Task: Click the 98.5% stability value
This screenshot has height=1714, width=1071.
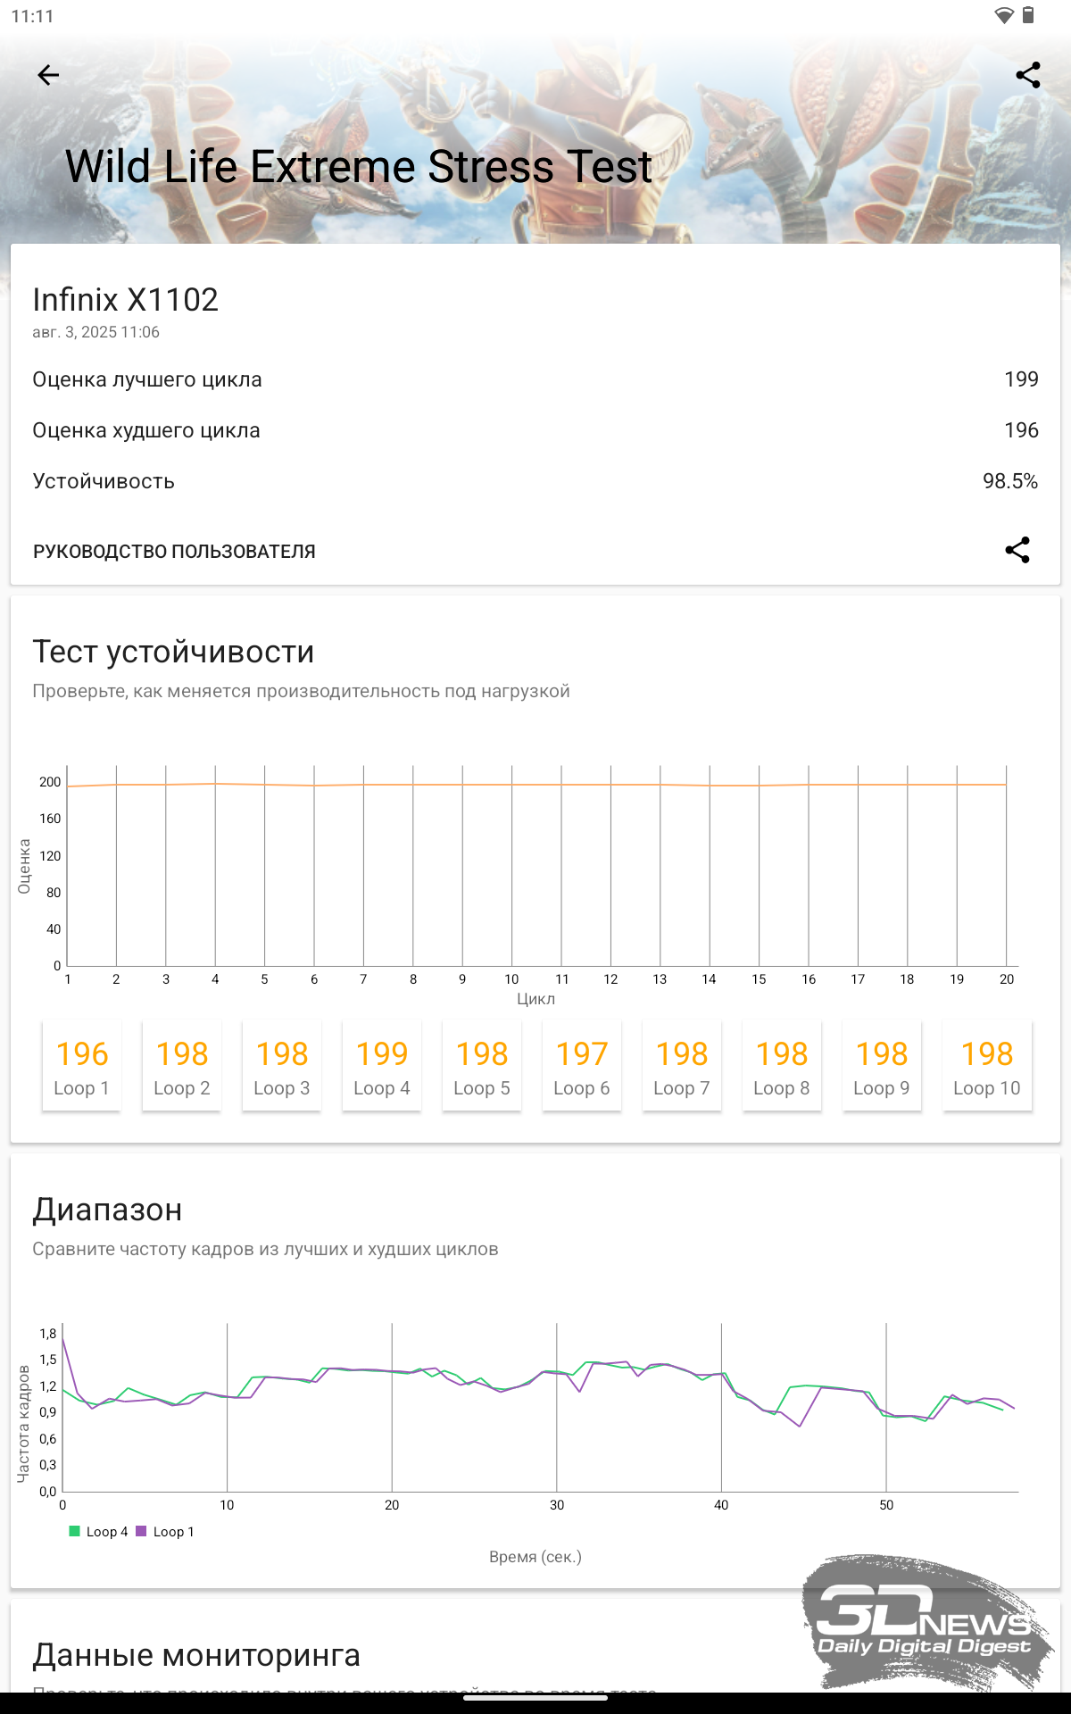Action: (1010, 481)
